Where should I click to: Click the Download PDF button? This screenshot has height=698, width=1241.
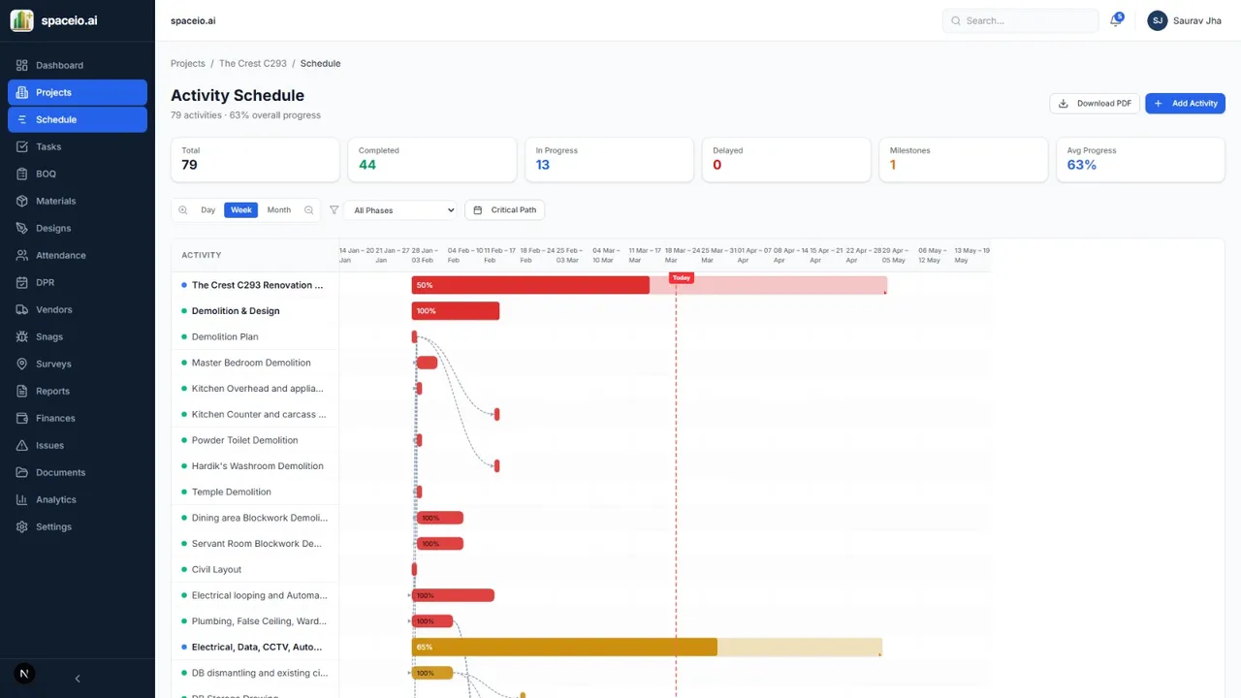[x=1095, y=103]
